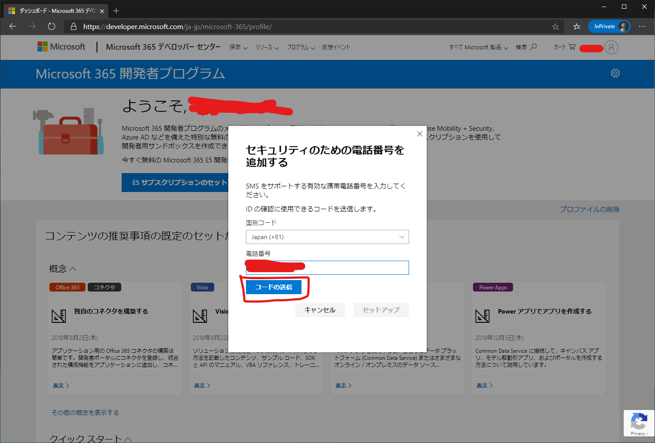Reload the page with refresh icon

click(x=52, y=26)
